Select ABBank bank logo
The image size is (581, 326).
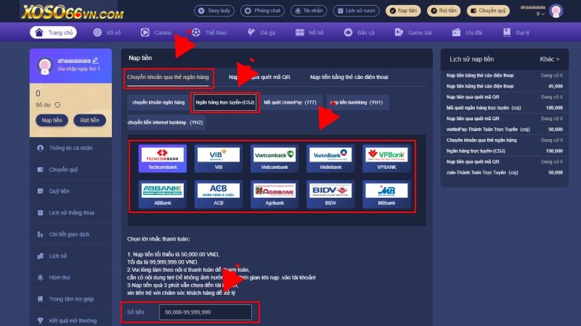point(162,194)
